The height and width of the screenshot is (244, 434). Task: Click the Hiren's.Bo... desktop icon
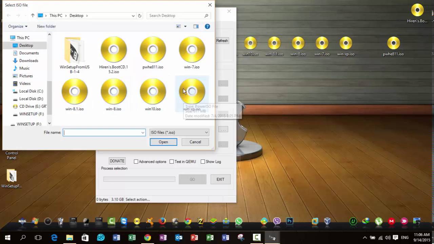417,13
